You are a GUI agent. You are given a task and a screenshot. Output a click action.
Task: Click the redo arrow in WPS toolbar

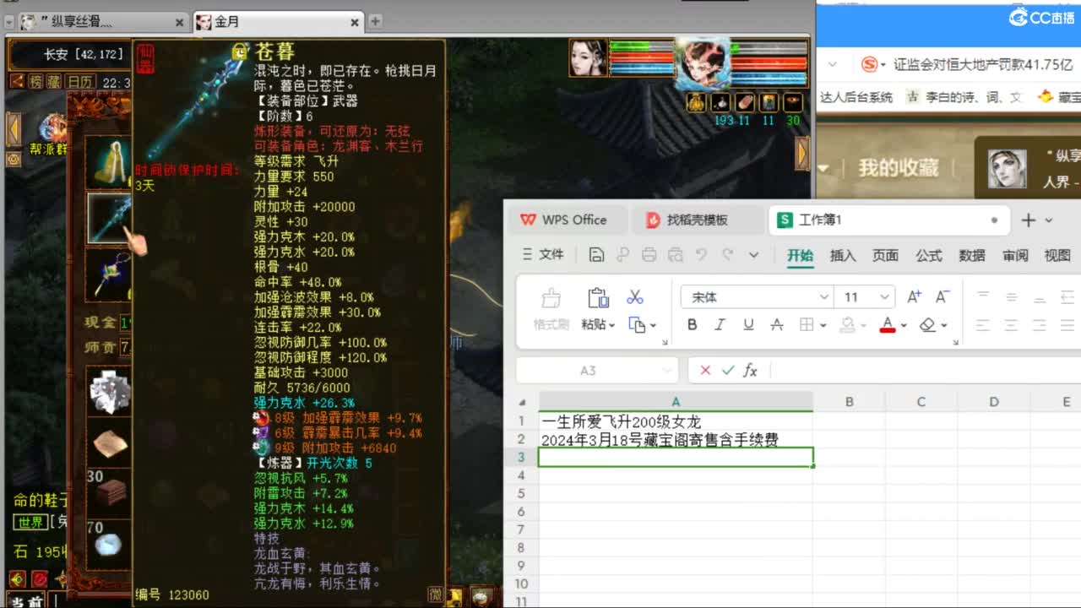727,254
